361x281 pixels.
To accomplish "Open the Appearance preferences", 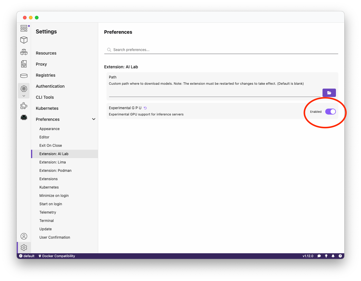I will [50, 129].
